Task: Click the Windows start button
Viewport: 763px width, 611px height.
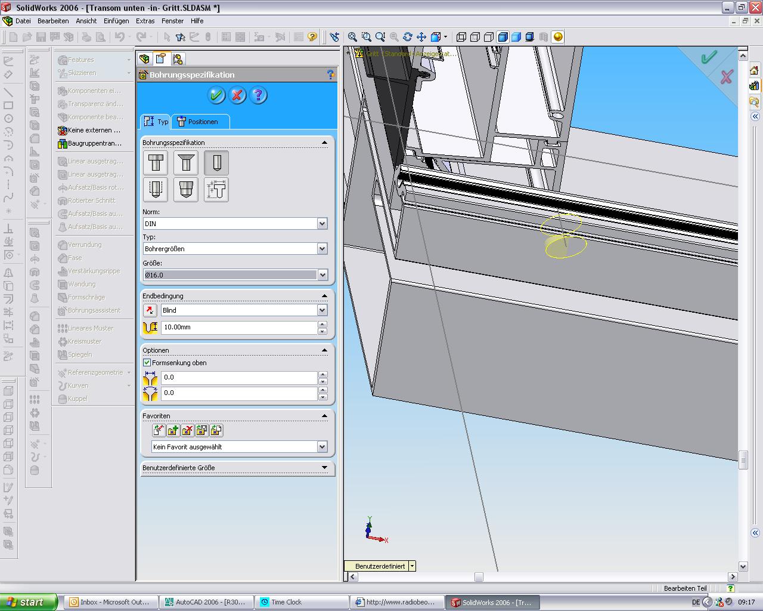Action: [29, 602]
